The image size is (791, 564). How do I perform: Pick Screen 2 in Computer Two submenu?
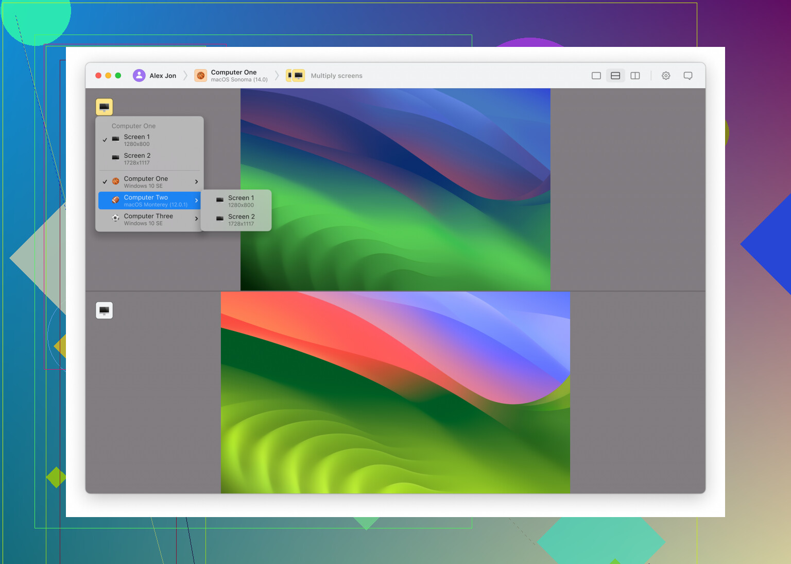coord(240,220)
